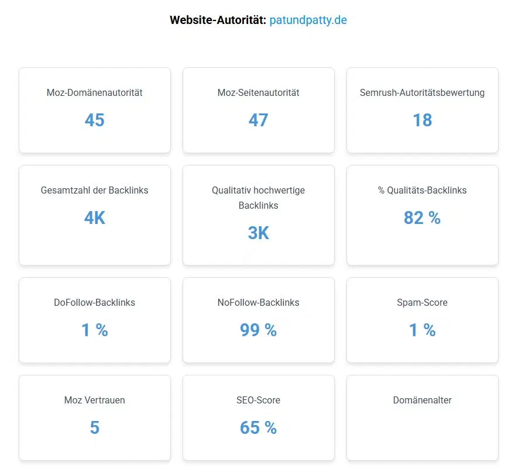The width and height of the screenshot is (515, 473).
Task: Click the Moz Vertrauen value 5
Action: [x=95, y=427]
